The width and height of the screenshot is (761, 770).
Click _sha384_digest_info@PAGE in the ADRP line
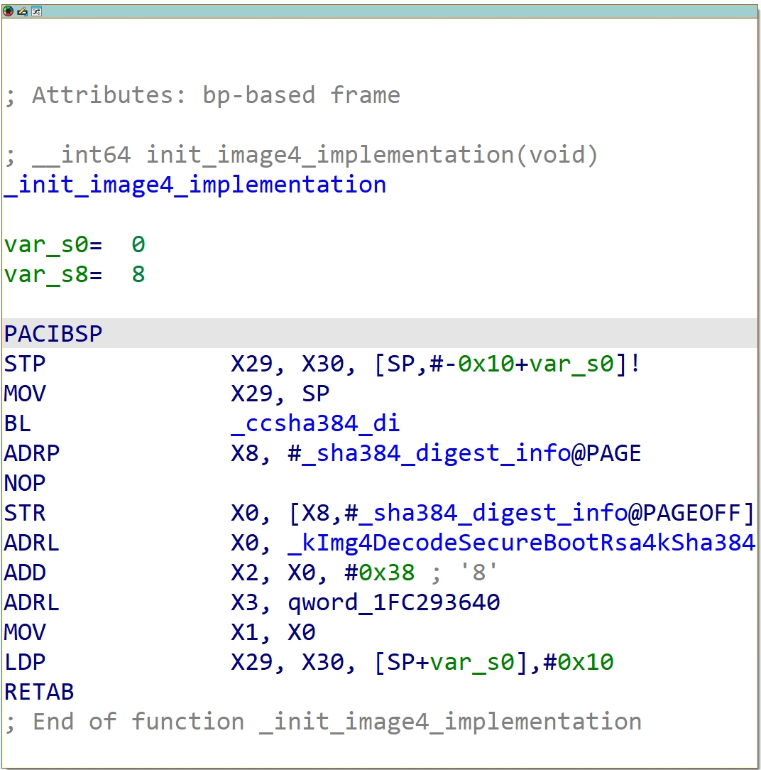pos(464,453)
